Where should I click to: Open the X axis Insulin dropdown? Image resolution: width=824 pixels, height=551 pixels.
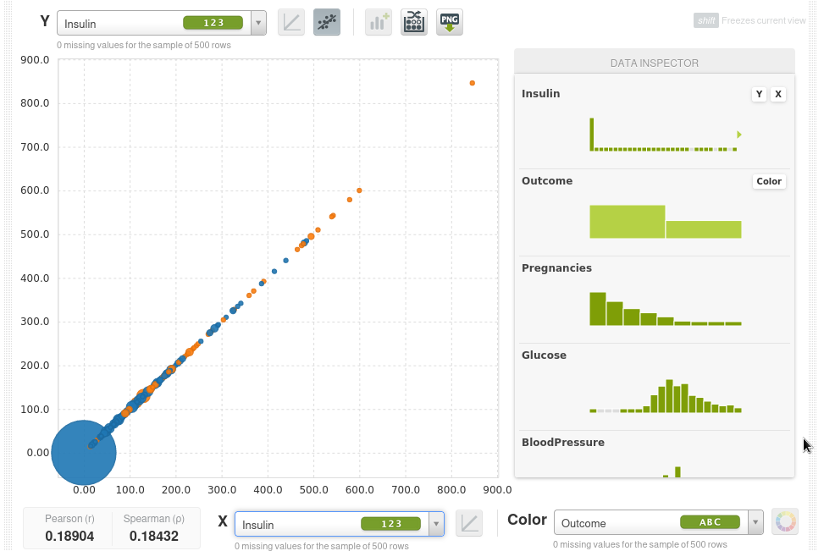pyautogui.click(x=436, y=524)
